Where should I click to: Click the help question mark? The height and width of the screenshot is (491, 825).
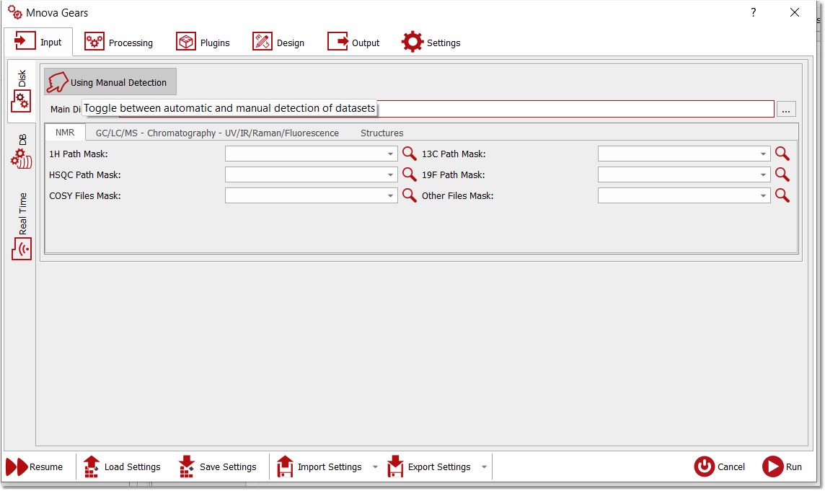[754, 13]
